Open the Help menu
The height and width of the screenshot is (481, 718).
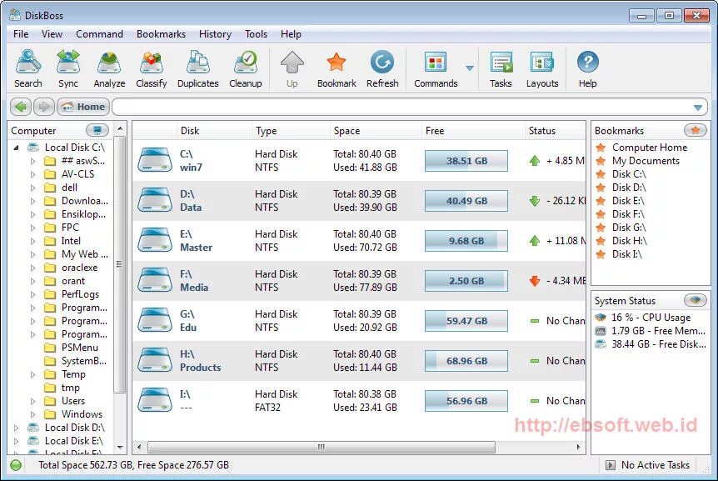[291, 34]
